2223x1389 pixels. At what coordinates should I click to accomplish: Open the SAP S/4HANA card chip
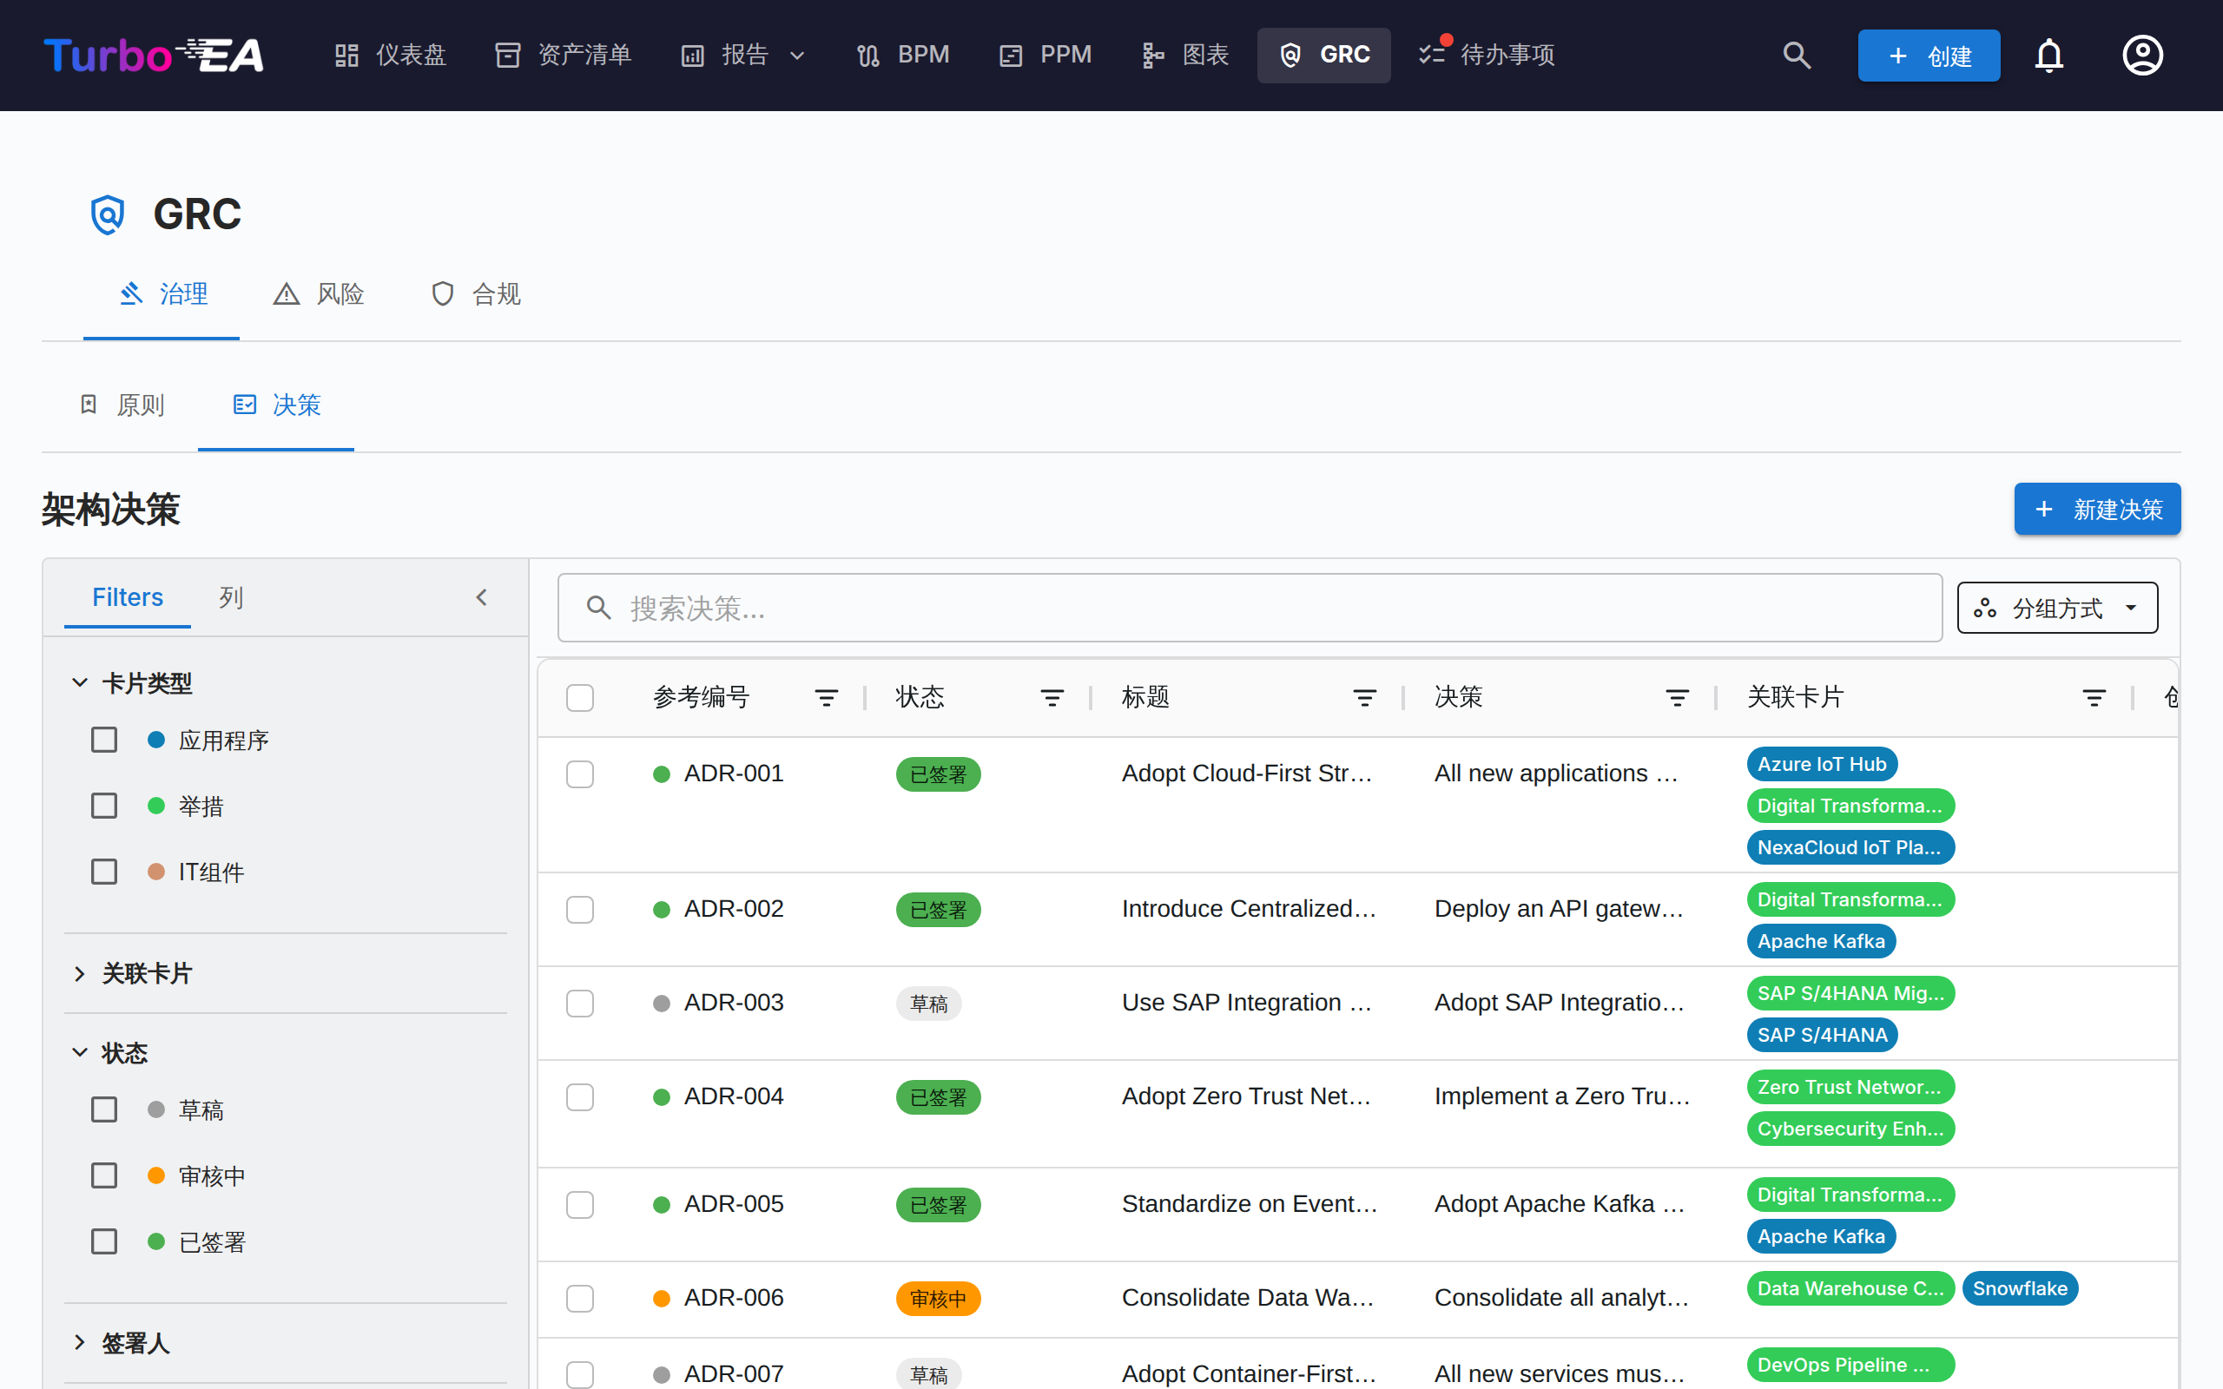point(1822,1035)
